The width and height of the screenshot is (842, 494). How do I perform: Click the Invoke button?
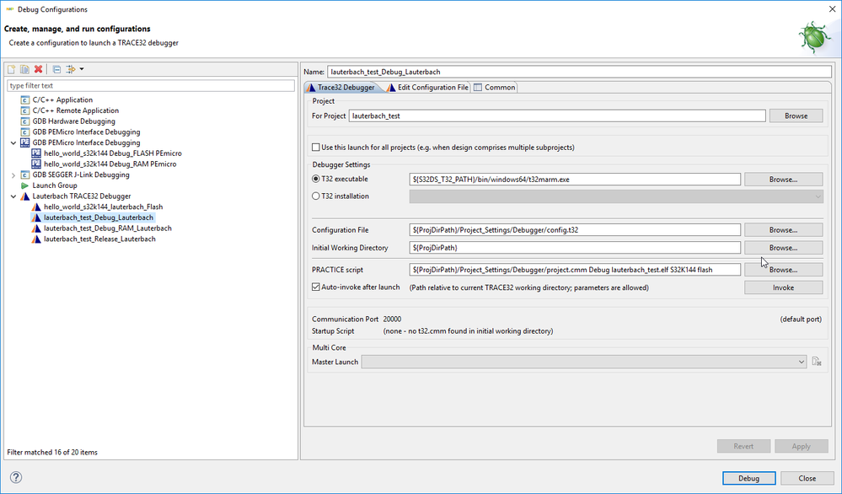tap(783, 287)
